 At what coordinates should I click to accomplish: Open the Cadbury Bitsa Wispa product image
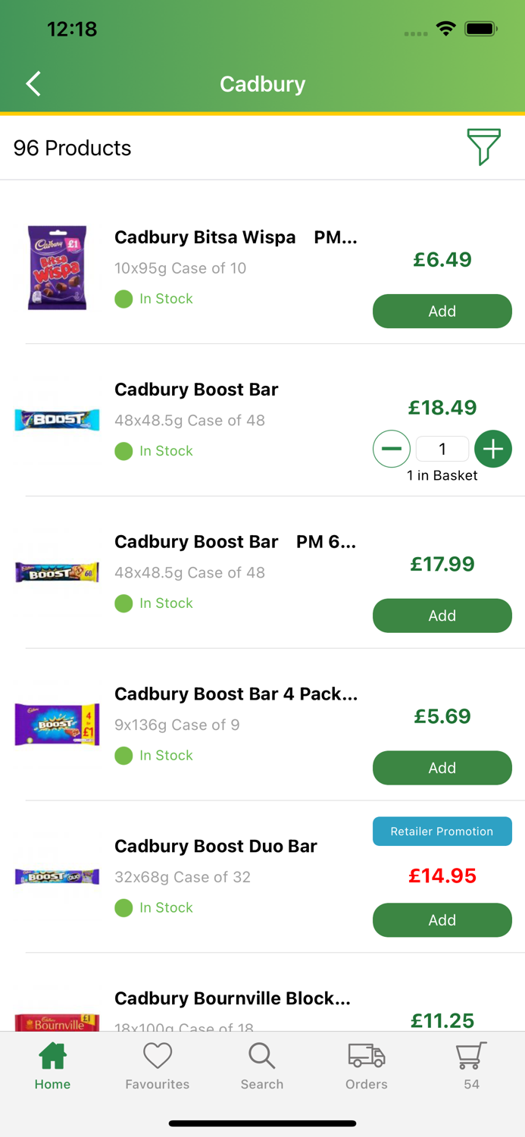(x=58, y=268)
